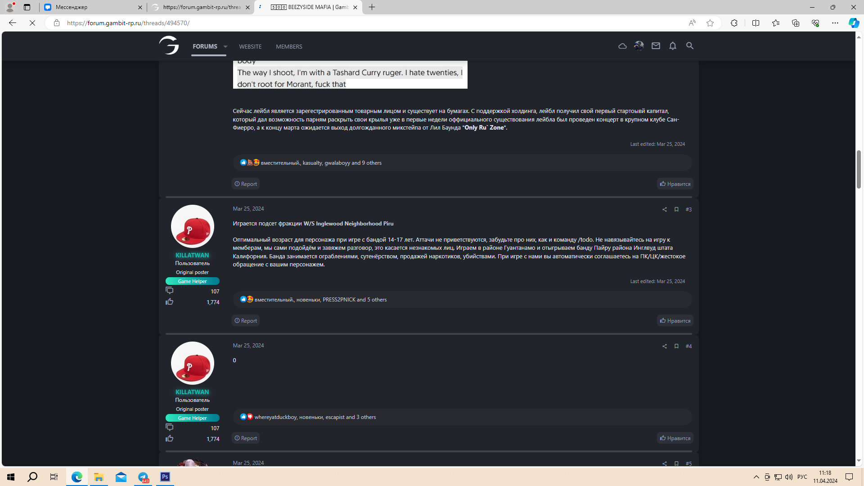Screen dimensions: 864x486
Task: Open Photoshop from the taskbar
Action: pyautogui.click(x=165, y=477)
